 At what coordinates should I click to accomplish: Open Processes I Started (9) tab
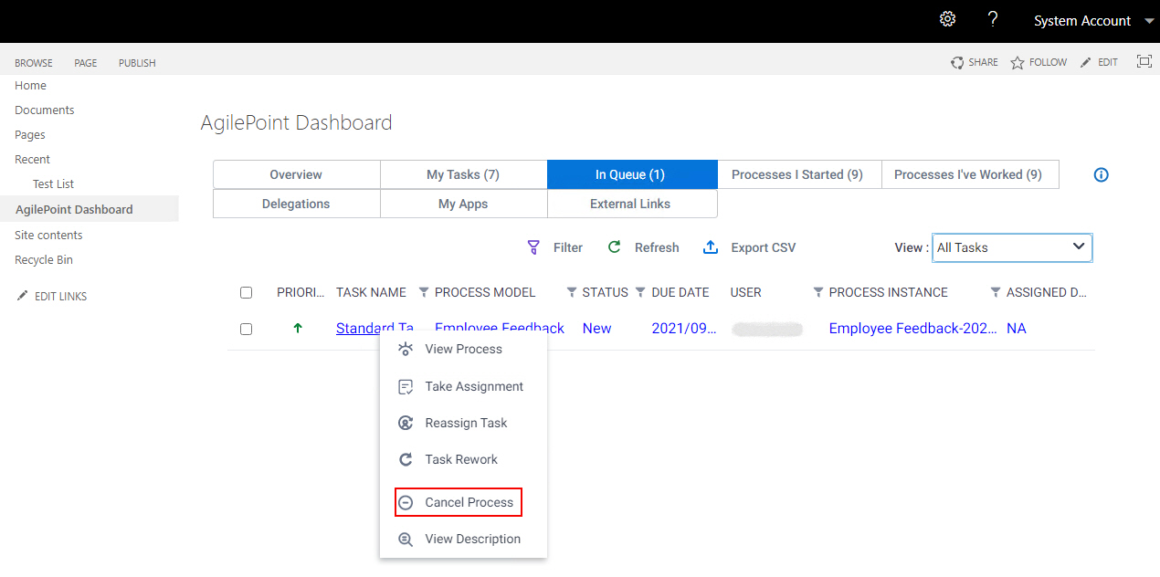797,174
